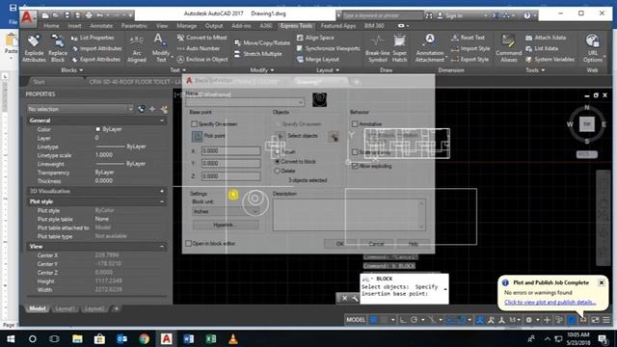Image resolution: width=617 pixels, height=347 pixels.
Task: Click Help in Block Definition dialog
Action: (x=413, y=244)
